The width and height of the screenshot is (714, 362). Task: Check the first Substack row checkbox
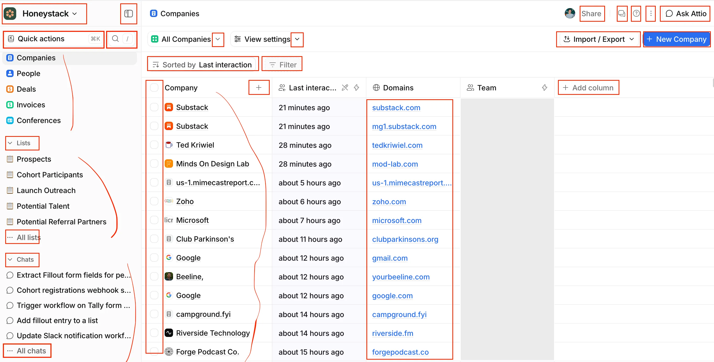[154, 107]
